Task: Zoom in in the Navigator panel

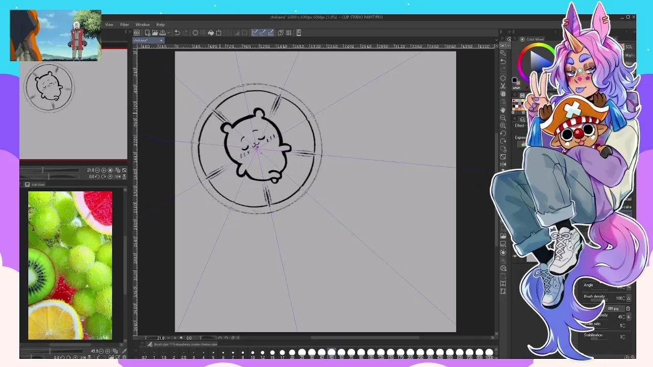Action: [104, 170]
